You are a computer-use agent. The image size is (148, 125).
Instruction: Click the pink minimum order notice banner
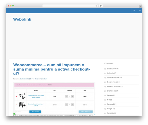(x=54, y=85)
